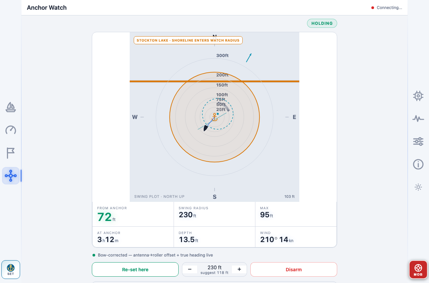429x283 pixels.
Task: Click the boat marker on swing plot
Action: (206, 128)
